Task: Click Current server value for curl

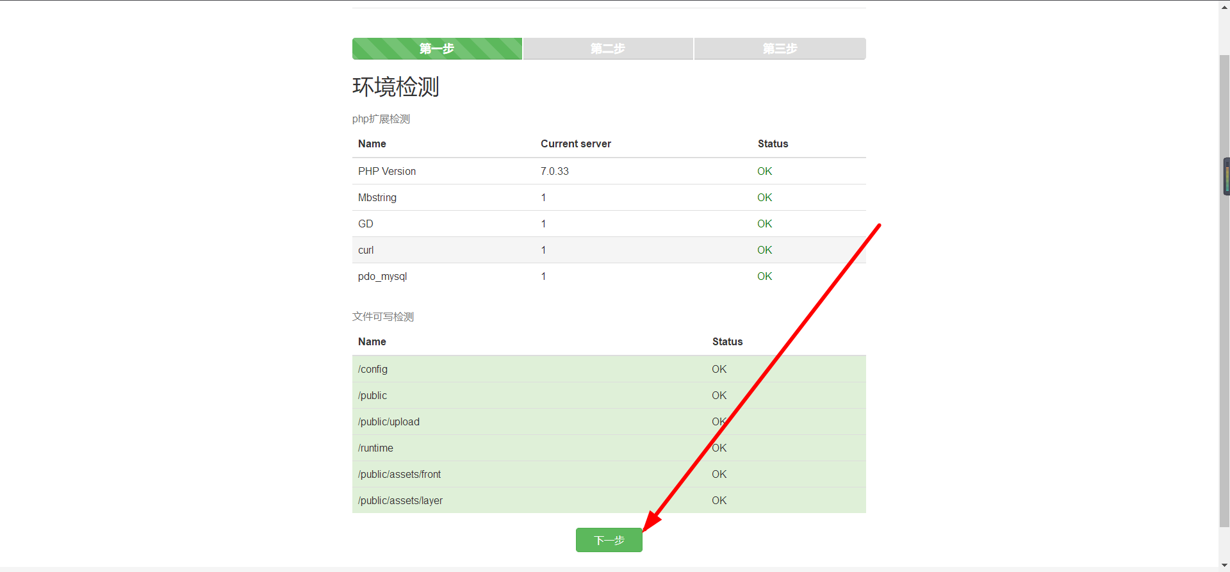Action: pos(543,250)
